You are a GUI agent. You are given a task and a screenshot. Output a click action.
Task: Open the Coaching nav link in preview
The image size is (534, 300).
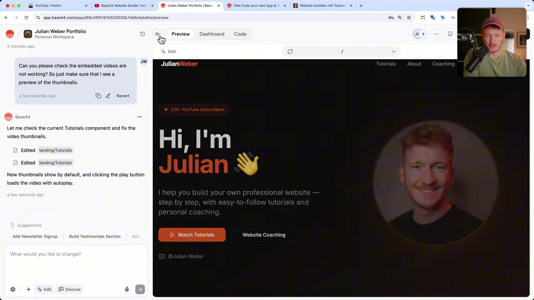point(443,64)
